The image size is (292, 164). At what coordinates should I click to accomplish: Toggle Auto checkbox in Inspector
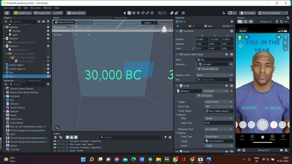click(205, 26)
